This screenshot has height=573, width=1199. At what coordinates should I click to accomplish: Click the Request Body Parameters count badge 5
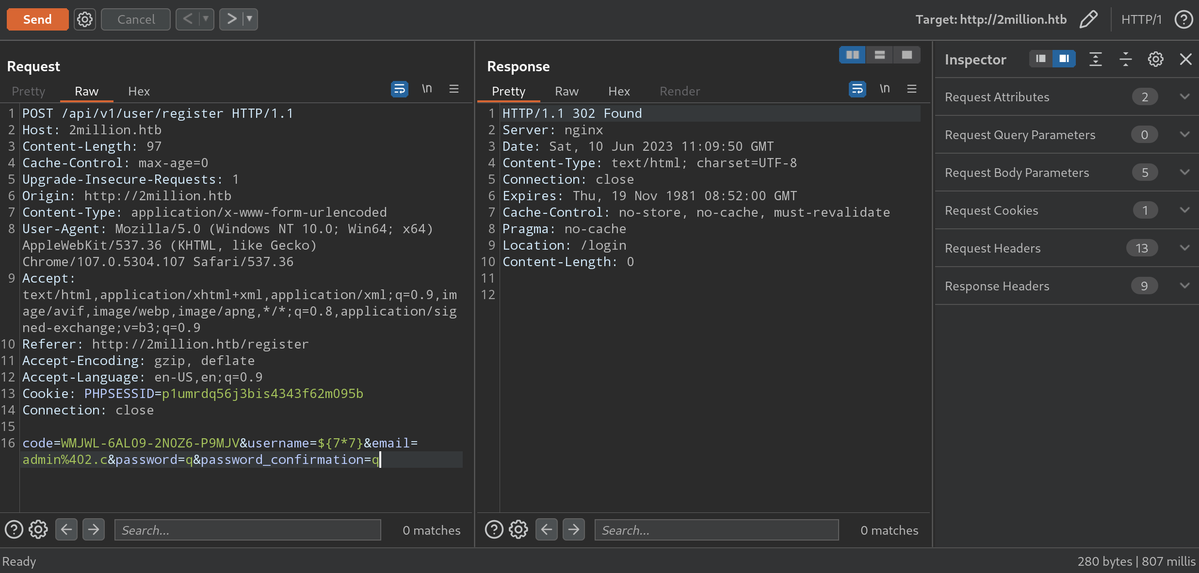[x=1145, y=173]
